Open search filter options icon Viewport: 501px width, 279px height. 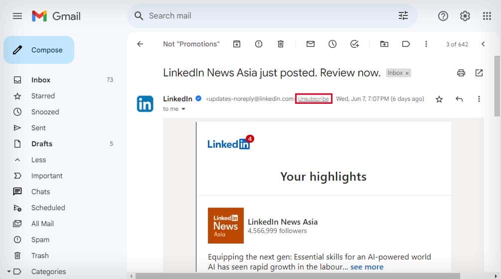pos(403,15)
